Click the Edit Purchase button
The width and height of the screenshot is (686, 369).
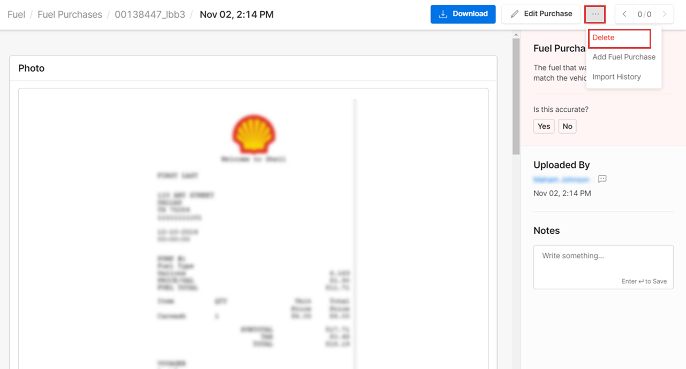541,14
